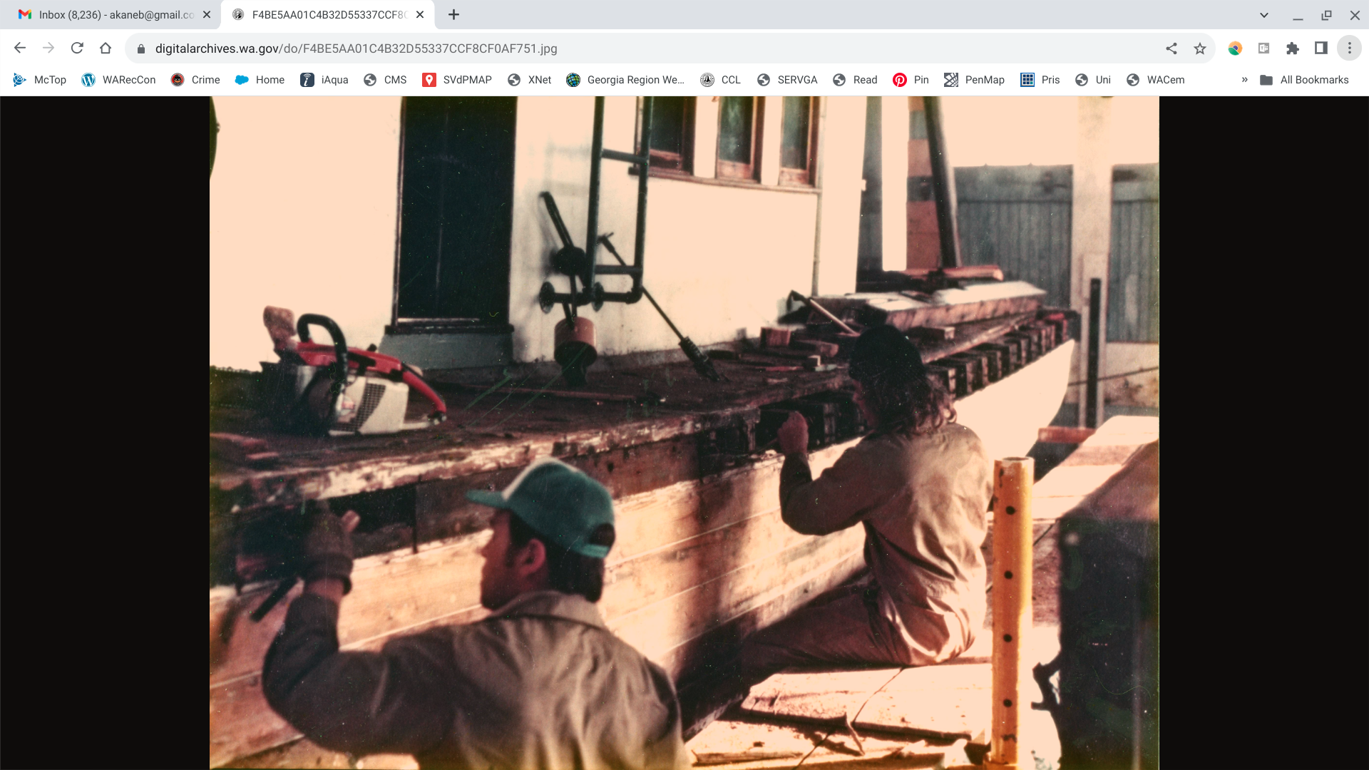Viewport: 1369px width, 770px height.
Task: Click the archived boat repair photo
Action: coord(684,432)
